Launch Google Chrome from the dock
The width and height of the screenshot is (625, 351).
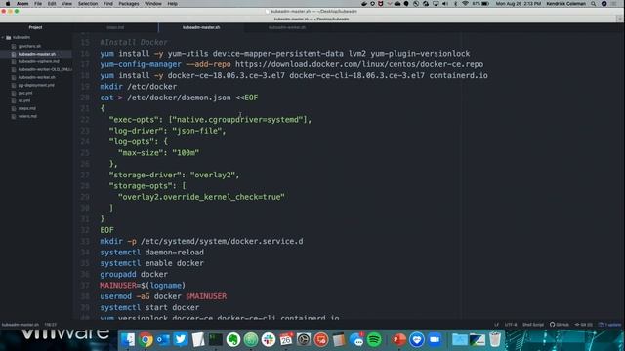pos(146,340)
